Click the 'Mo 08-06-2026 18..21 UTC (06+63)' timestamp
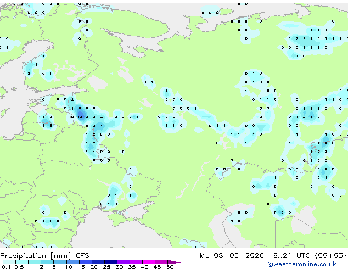 [273, 256]
